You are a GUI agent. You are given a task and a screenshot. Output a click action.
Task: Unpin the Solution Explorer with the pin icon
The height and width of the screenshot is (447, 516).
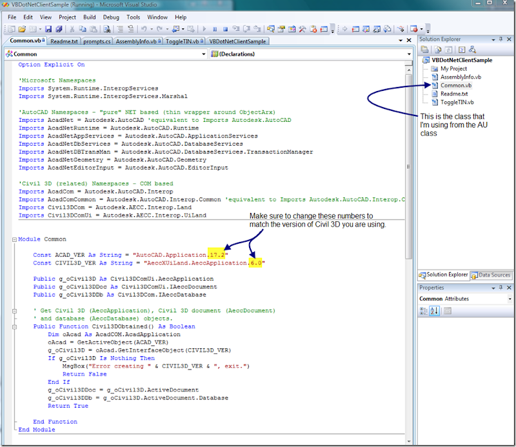[x=501, y=39]
